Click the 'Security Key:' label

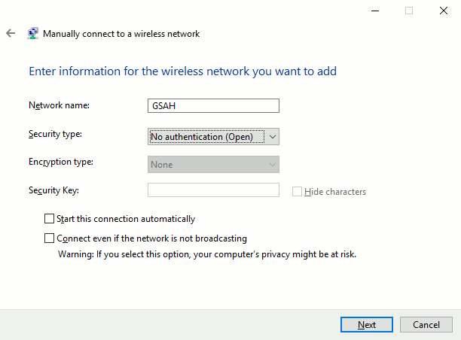(53, 190)
